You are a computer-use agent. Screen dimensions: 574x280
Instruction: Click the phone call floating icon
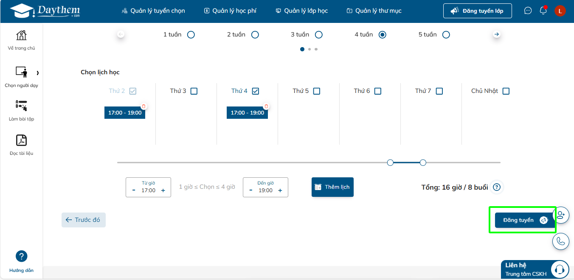click(x=560, y=241)
